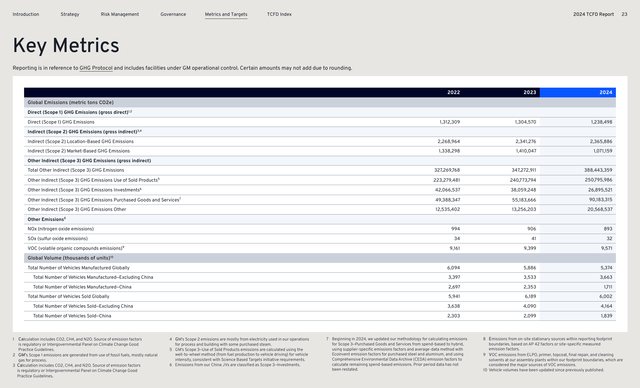Open the Governance tab
The width and height of the screenshot is (640, 388).
click(173, 14)
